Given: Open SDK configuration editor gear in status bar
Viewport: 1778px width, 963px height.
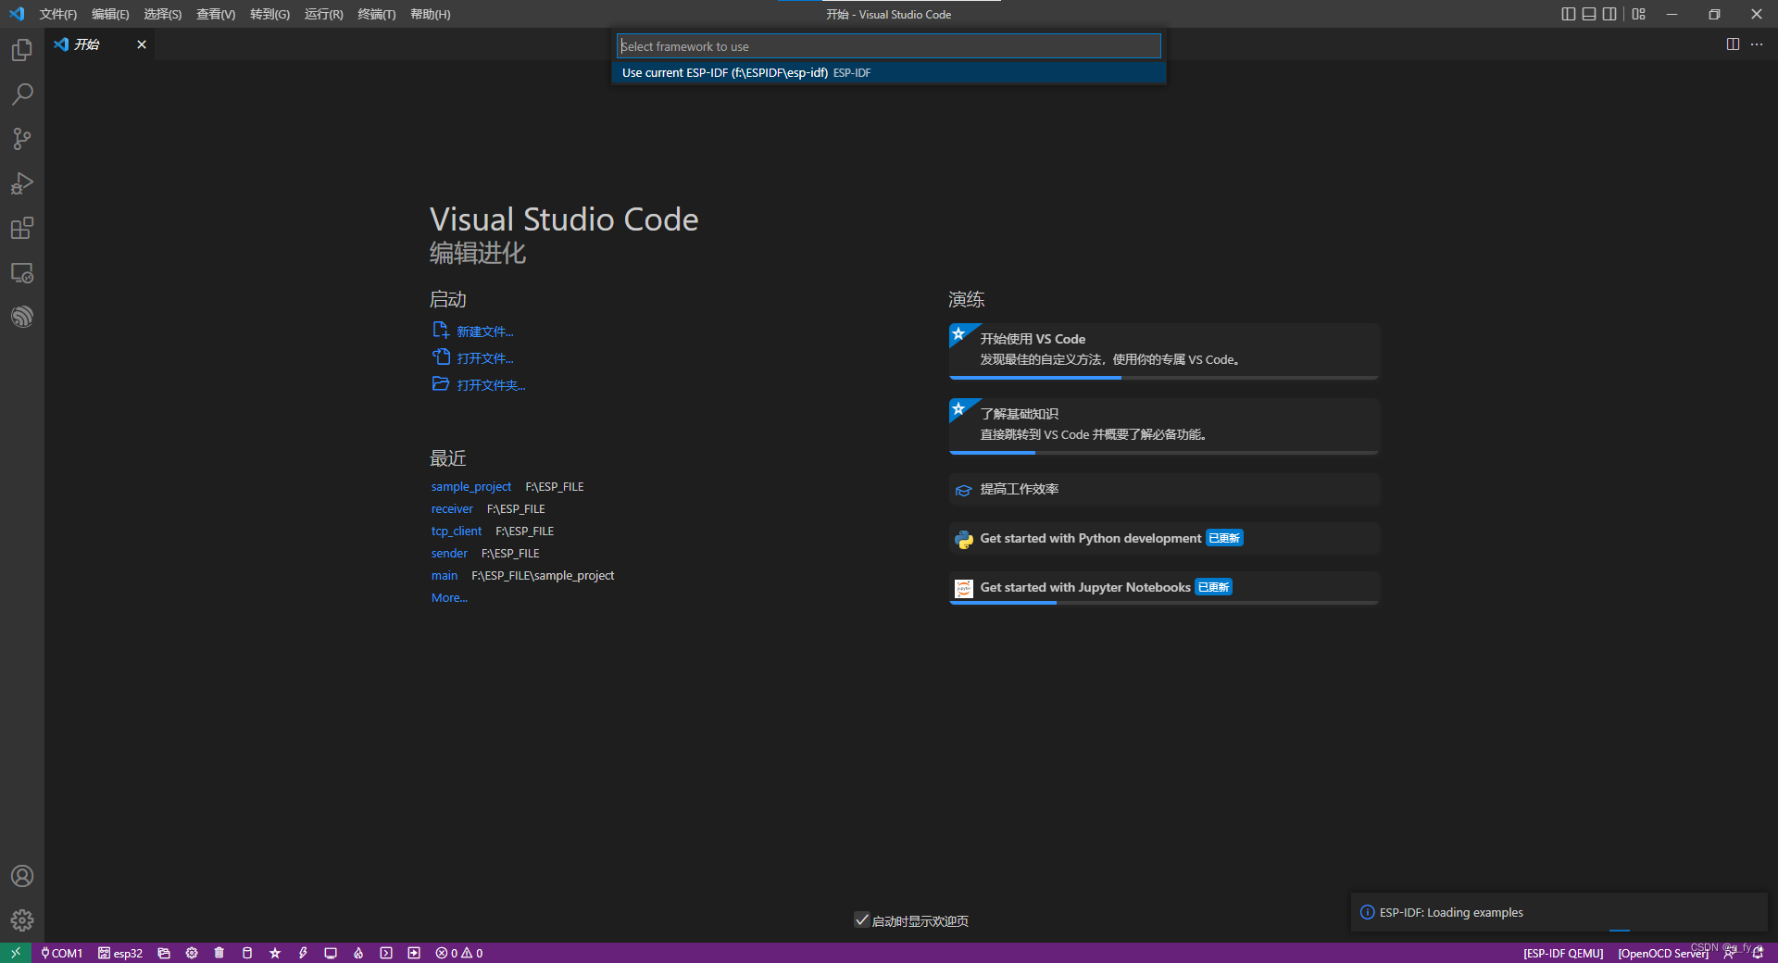Looking at the screenshot, I should click(x=192, y=953).
